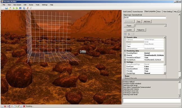Select the Object properties tab
The width and height of the screenshot is (182, 108).
point(150,11)
